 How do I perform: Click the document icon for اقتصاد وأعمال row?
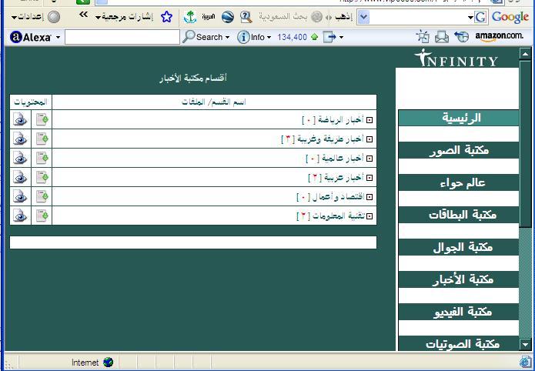coord(42,196)
